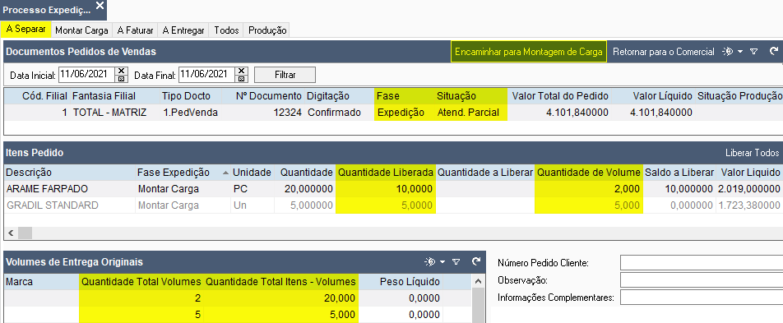This screenshot has height=323, width=783.
Task: Click the Digitação column header
Action: pos(340,96)
